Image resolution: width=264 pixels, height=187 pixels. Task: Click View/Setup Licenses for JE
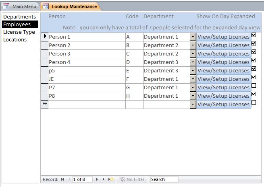(224, 79)
